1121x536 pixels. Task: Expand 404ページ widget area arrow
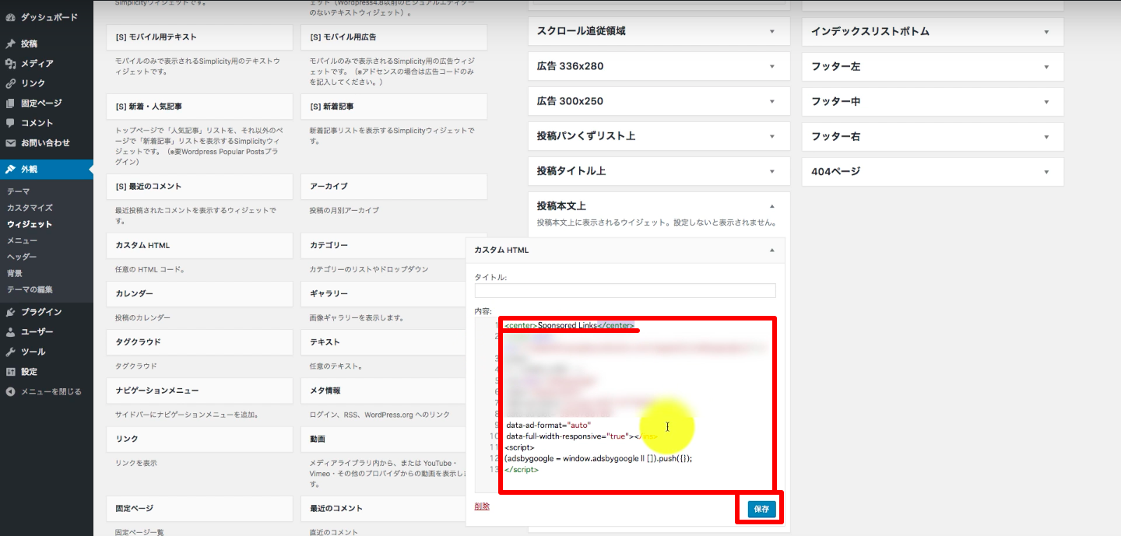click(1046, 172)
